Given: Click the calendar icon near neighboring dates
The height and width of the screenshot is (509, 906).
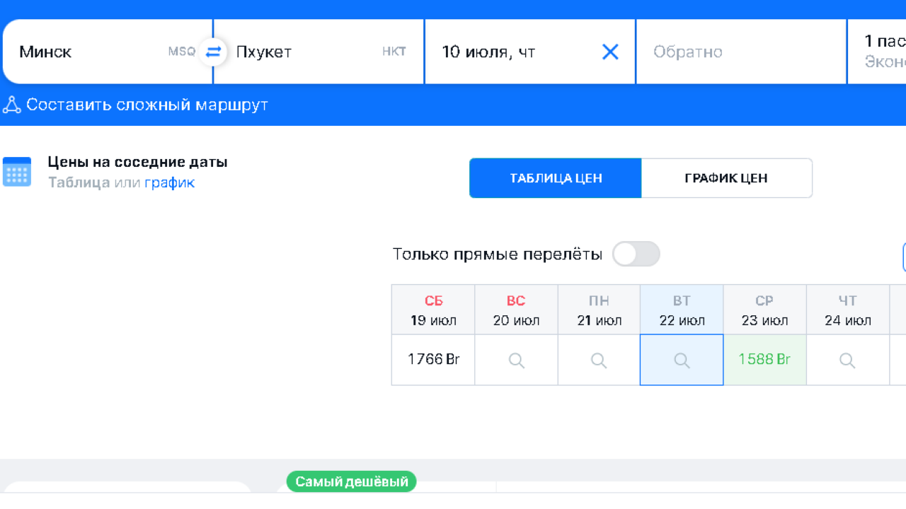Looking at the screenshot, I should pyautogui.click(x=17, y=172).
